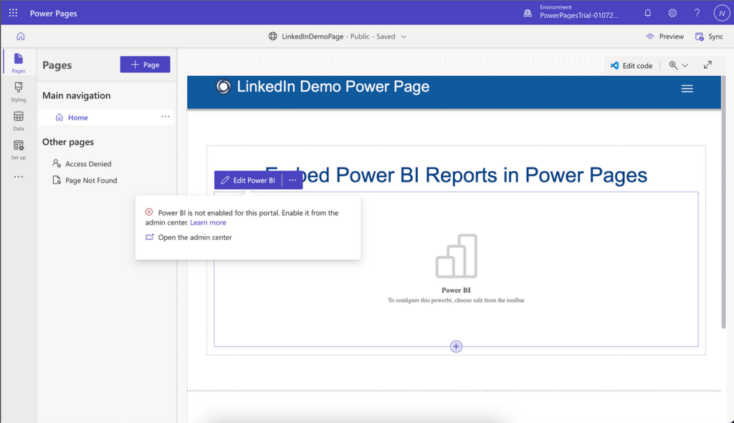The height and width of the screenshot is (423, 734).
Task: Open notifications bell
Action: click(648, 13)
